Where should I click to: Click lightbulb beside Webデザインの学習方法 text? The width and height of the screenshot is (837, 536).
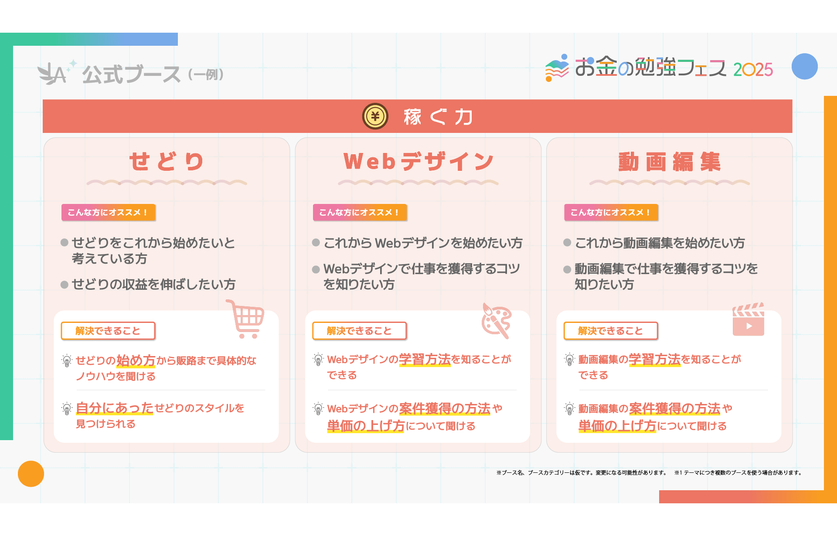coord(318,360)
